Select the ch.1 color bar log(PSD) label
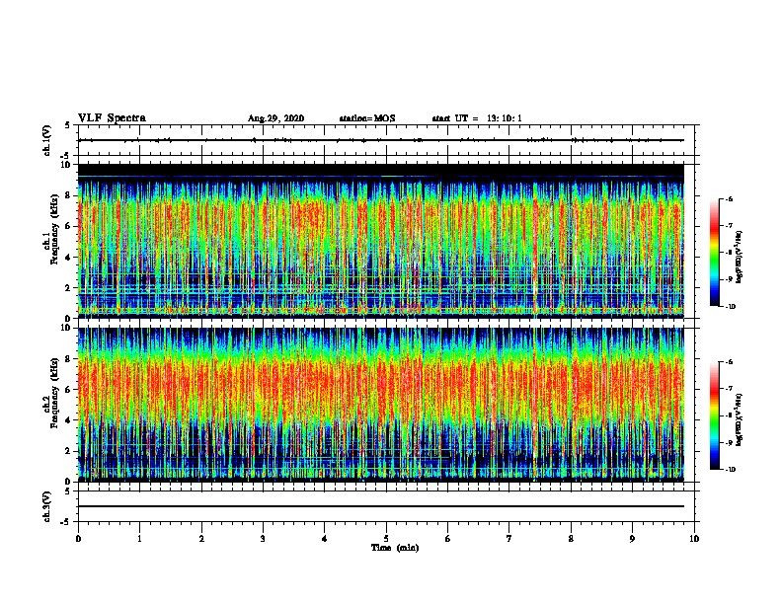 click(739, 257)
